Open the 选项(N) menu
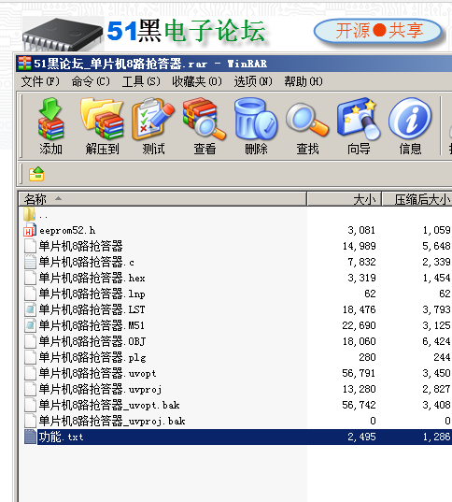The height and width of the screenshot is (502, 452). point(253,81)
